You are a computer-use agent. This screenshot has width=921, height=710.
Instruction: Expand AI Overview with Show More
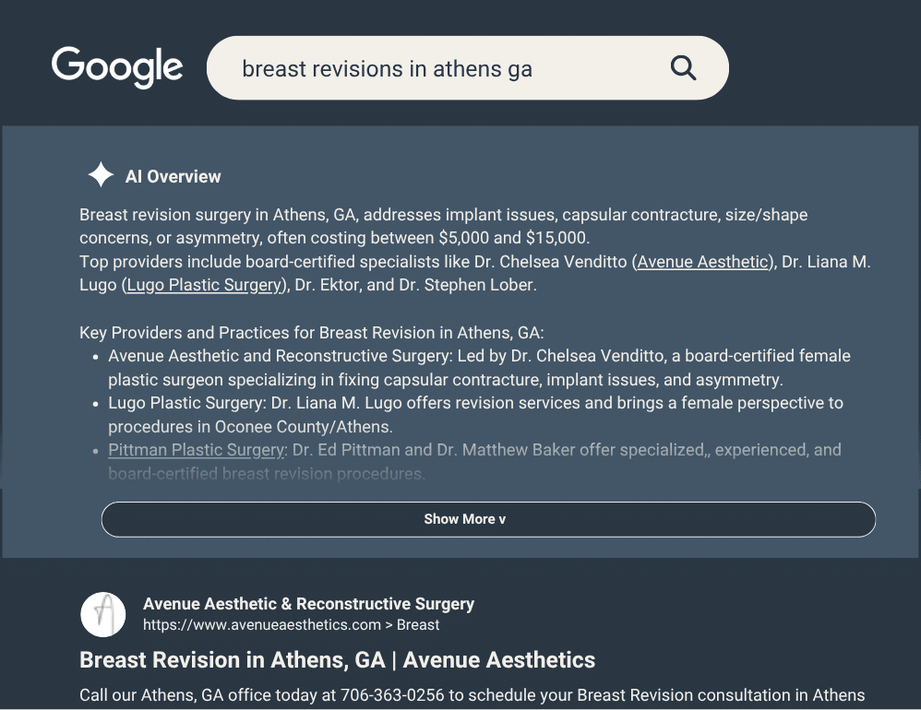coord(488,519)
